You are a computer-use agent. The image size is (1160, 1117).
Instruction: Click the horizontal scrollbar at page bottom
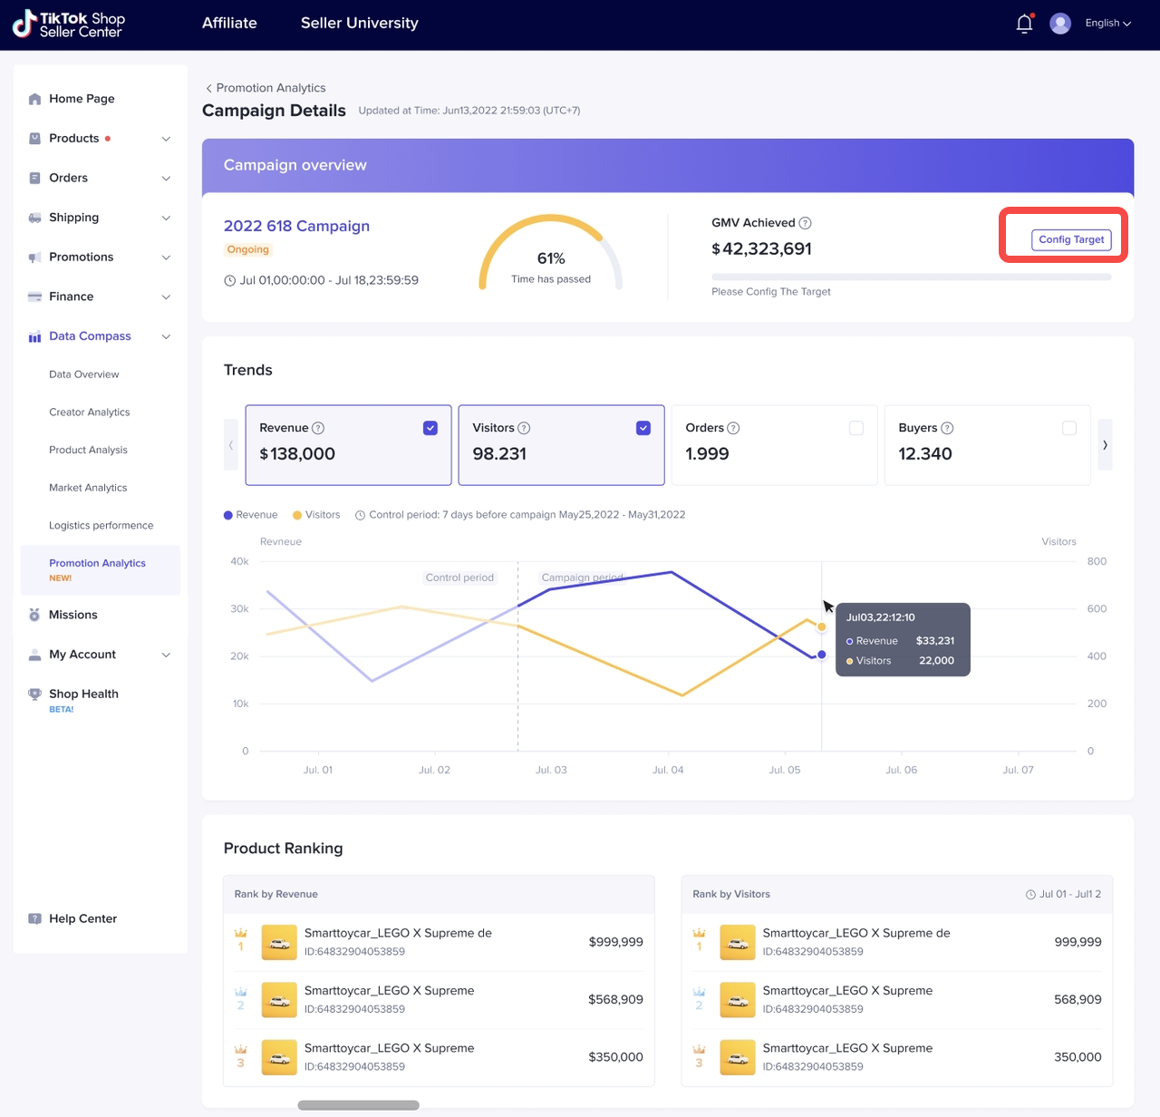click(x=358, y=1105)
